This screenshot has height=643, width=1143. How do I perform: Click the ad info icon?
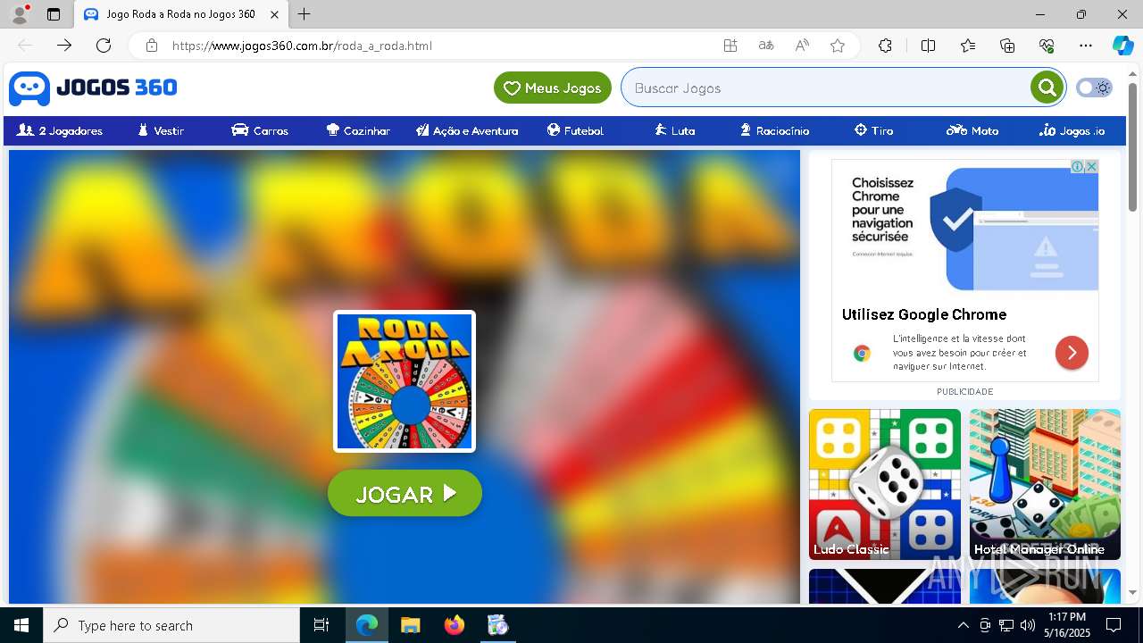pos(1078,167)
